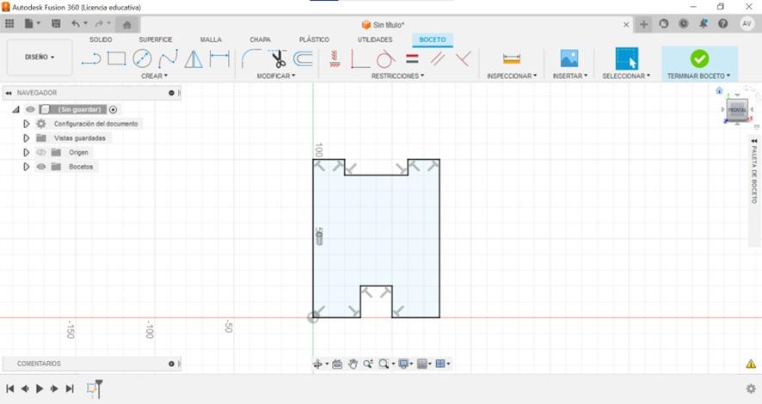Collapse the root (Sin guardar) node
The image size is (762, 404).
click(x=16, y=110)
